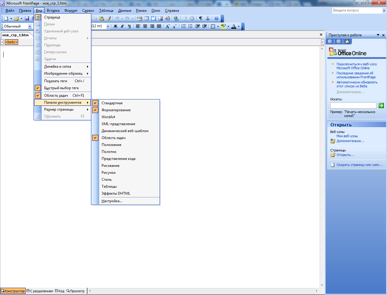Expand the Изображение-образец submenu
387x295 pixels.
click(62, 73)
